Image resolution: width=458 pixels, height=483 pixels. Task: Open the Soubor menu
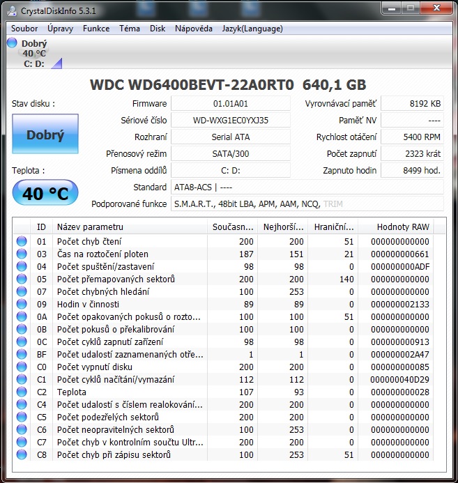pyautogui.click(x=24, y=29)
